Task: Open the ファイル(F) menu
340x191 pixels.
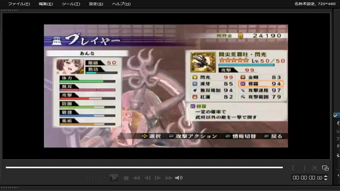Action: pyautogui.click(x=19, y=4)
